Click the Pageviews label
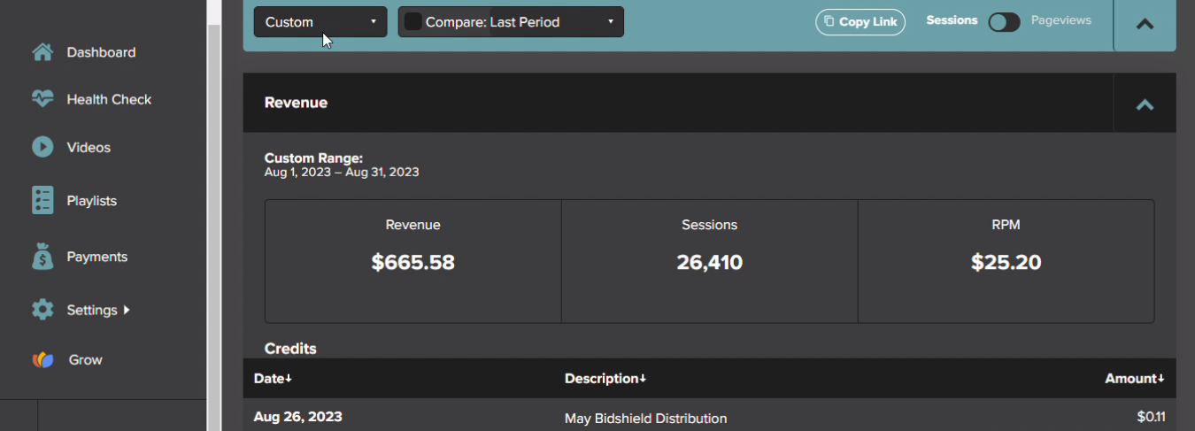The height and width of the screenshot is (431, 1195). (1061, 19)
